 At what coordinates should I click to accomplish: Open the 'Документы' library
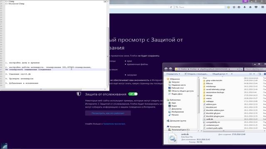coord(176,109)
